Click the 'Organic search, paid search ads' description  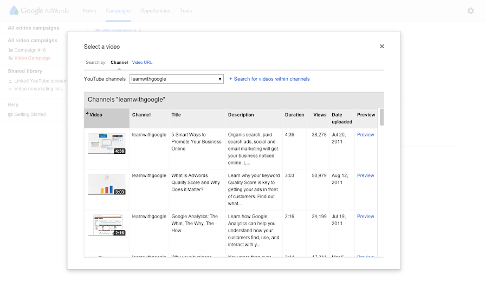(x=253, y=149)
